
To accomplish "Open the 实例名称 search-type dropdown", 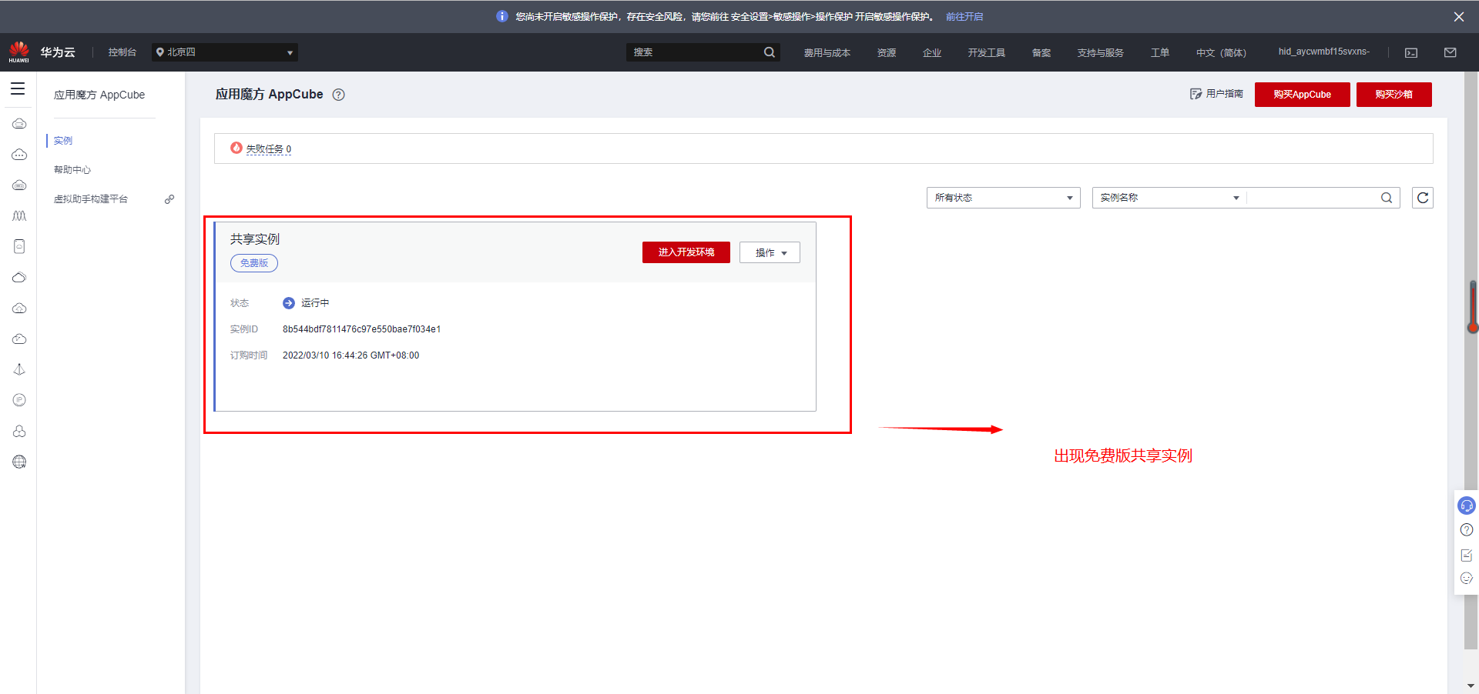I will tap(1169, 198).
